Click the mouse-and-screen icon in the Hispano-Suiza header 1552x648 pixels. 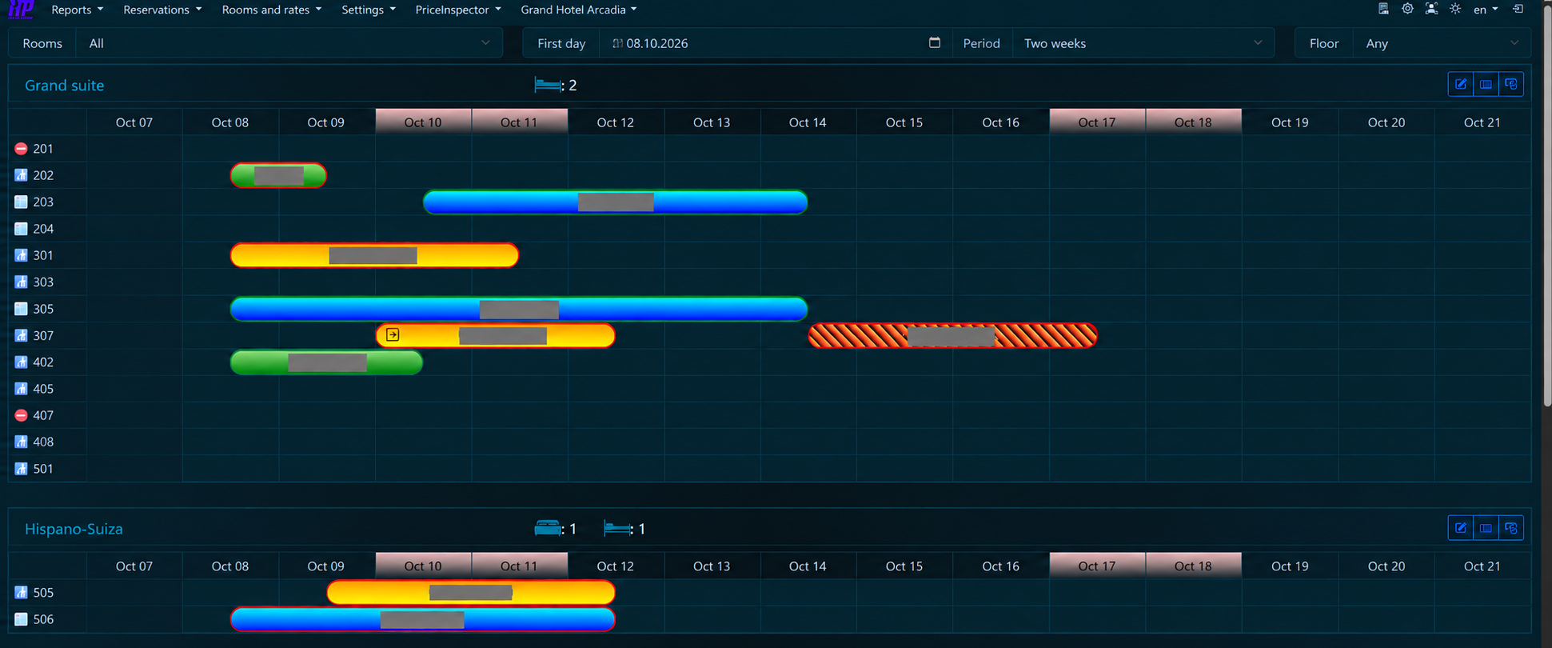(x=1510, y=528)
